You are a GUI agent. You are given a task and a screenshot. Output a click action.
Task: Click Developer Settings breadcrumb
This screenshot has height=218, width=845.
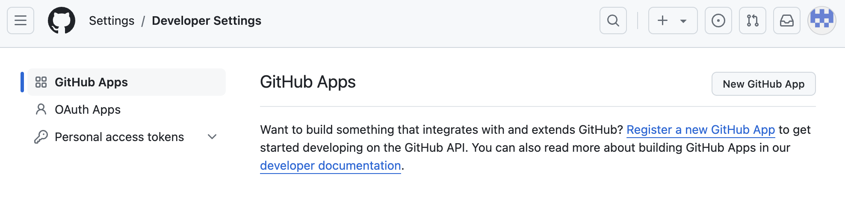click(207, 21)
